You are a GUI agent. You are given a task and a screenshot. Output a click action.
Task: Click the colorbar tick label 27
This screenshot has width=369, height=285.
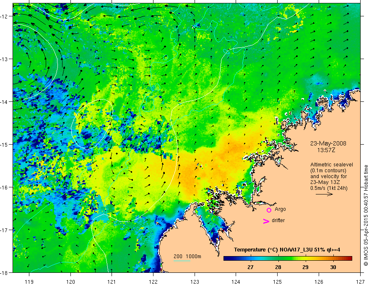click(x=250, y=267)
